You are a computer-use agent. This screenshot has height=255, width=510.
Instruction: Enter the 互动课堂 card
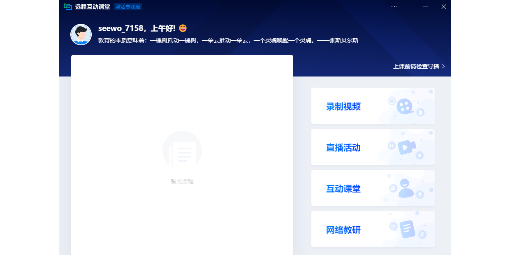343,189
